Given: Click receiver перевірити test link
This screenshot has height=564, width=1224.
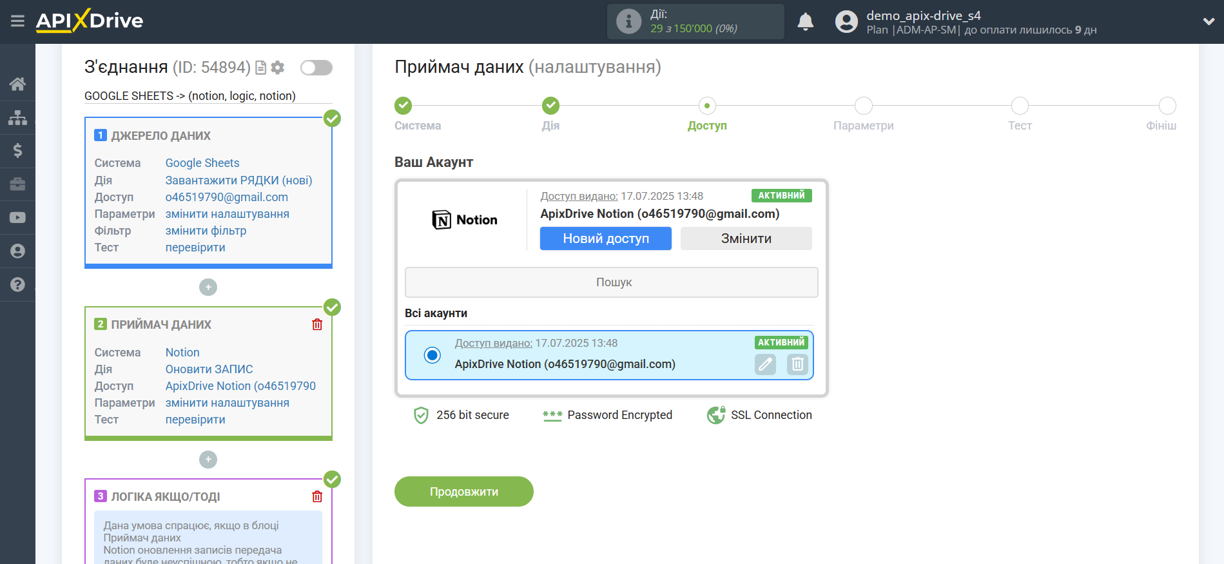Looking at the screenshot, I should click(195, 420).
